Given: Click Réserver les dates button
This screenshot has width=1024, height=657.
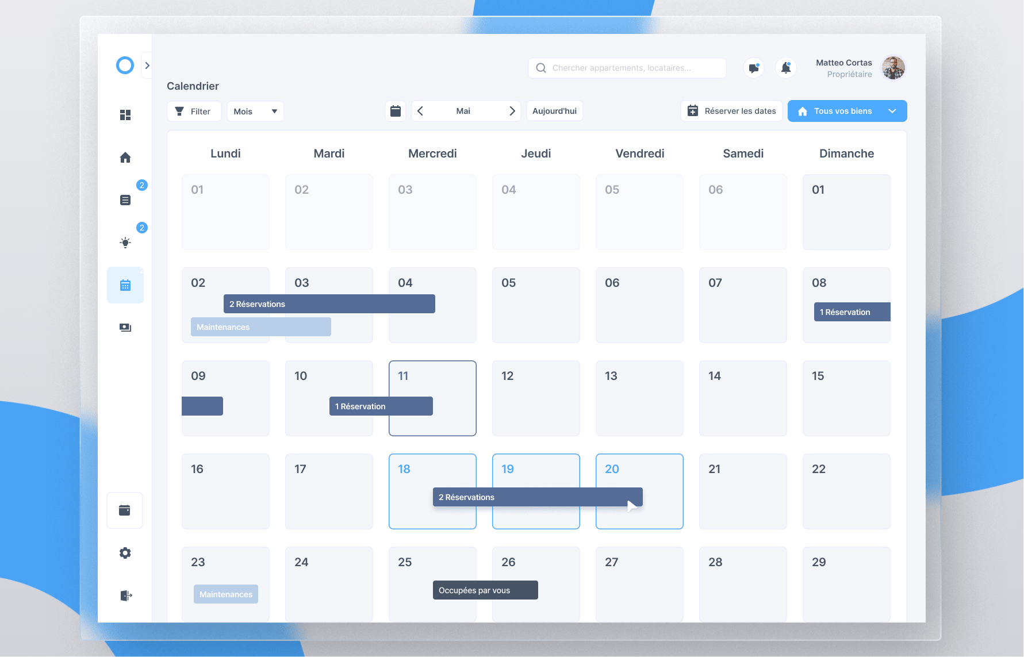Looking at the screenshot, I should click(x=731, y=111).
